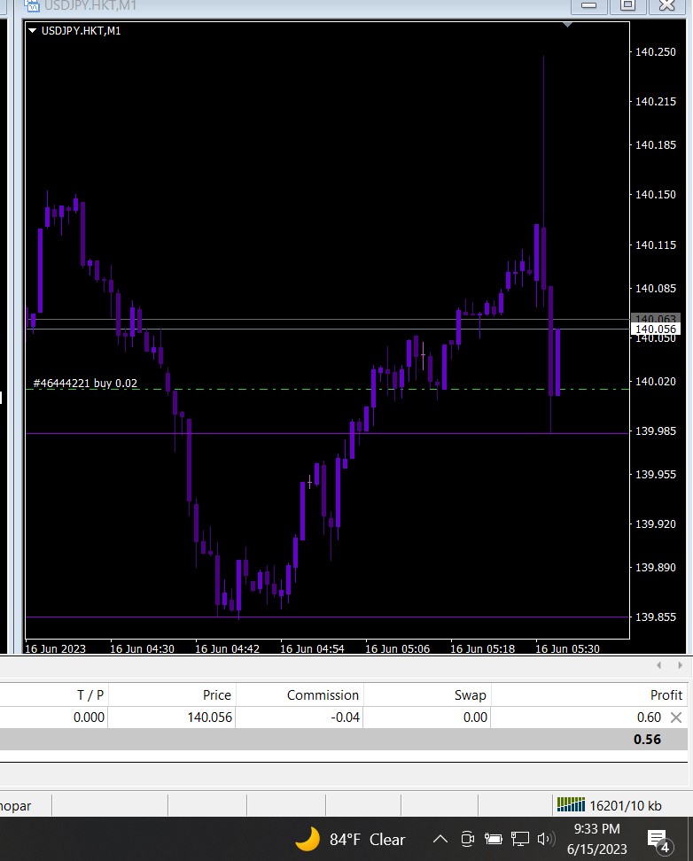This screenshot has height=861, width=693.
Task: Click the total profit 0.56 row
Action: click(x=344, y=739)
